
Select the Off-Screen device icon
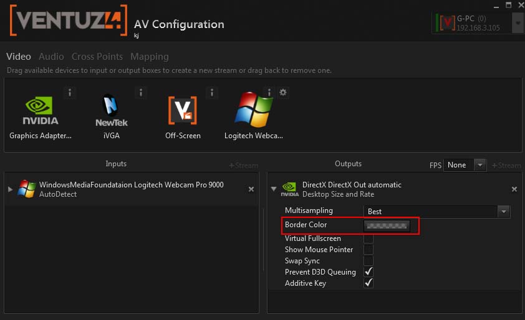[183, 111]
